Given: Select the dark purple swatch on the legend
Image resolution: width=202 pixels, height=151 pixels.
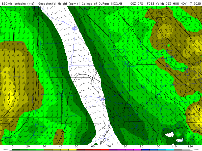Looking at the screenshot, I should coord(113,150).
